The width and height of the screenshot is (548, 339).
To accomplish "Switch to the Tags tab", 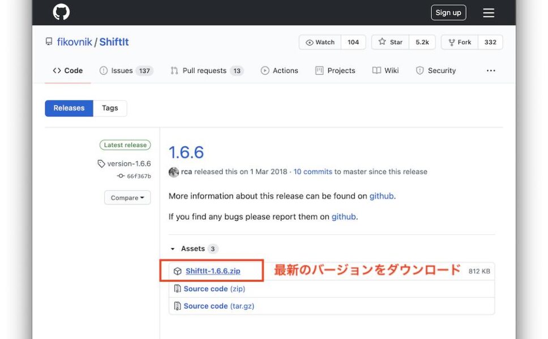I will click(110, 108).
